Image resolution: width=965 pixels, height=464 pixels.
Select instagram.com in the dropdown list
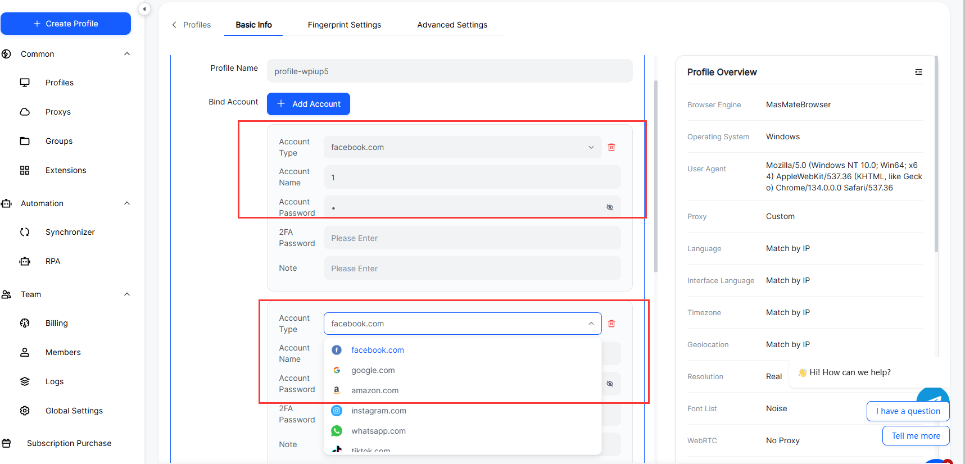coord(378,411)
